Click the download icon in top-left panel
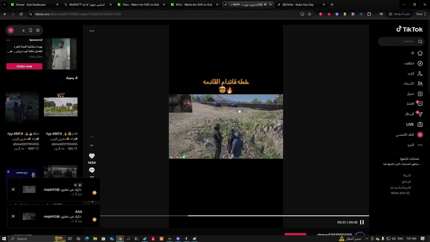This screenshot has width=430, height=242. click(x=24, y=30)
